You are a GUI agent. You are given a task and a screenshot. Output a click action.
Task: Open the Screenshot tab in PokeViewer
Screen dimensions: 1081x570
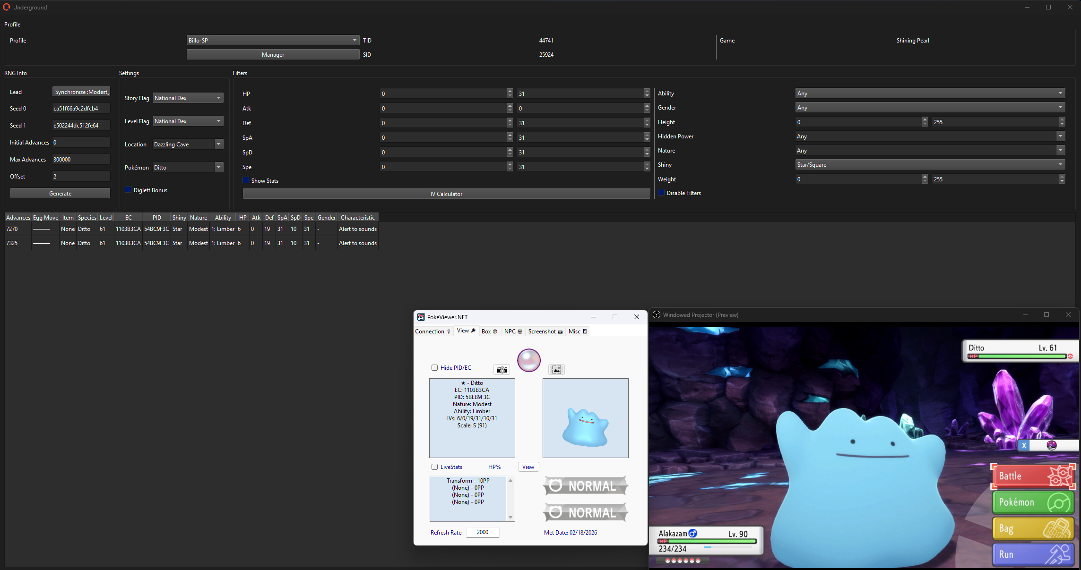[545, 332]
